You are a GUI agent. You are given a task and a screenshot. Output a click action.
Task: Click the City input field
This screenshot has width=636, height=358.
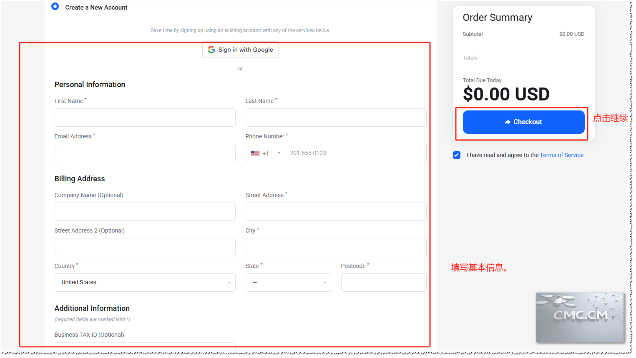(x=336, y=247)
